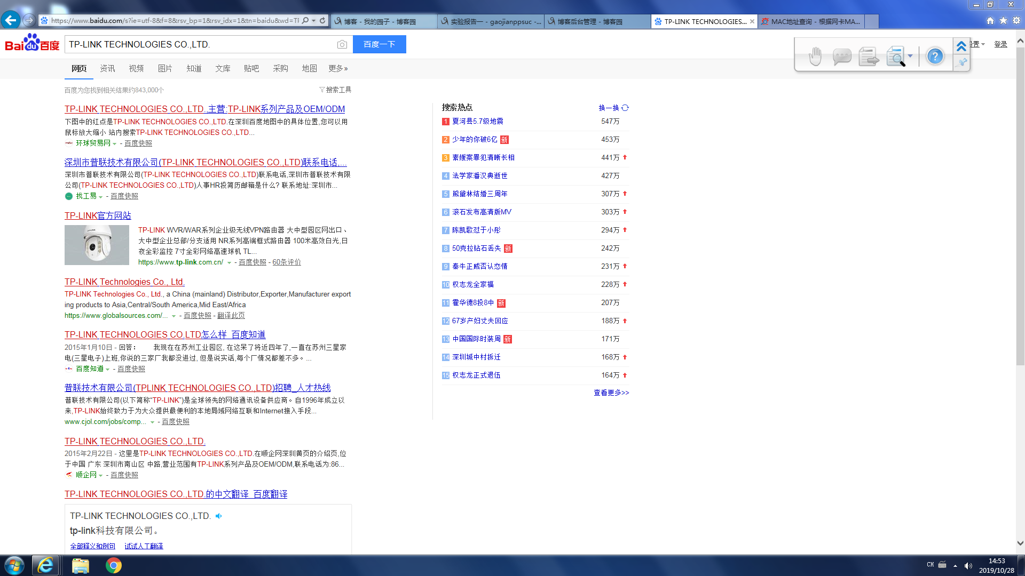Pin the floating toolbar with pushpin icon

coord(962,62)
